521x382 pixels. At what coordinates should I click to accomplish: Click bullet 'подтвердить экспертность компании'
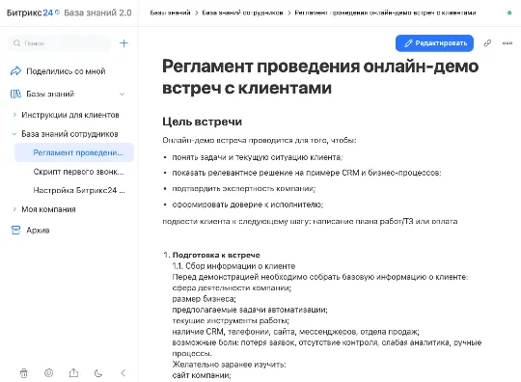coord(243,188)
